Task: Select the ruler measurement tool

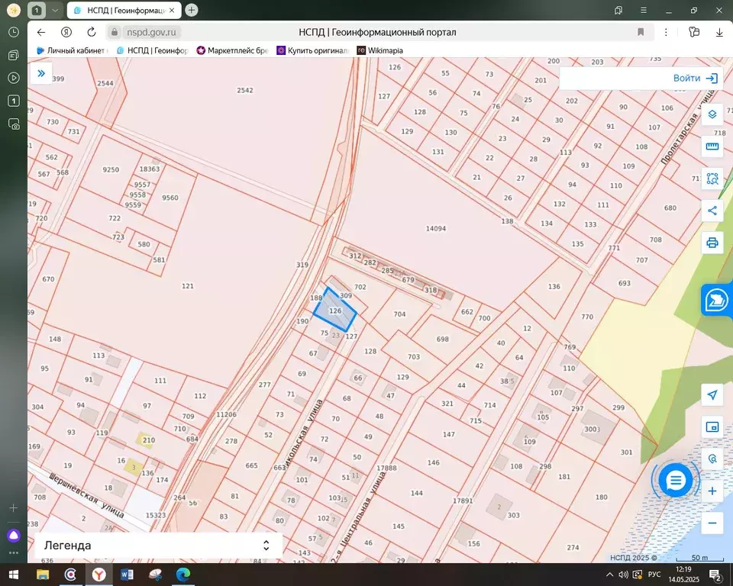Action: (x=712, y=146)
